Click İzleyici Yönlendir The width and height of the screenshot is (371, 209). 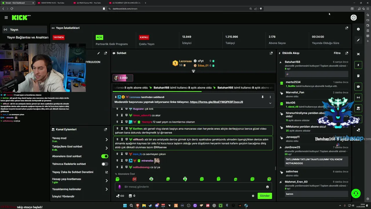(63, 197)
